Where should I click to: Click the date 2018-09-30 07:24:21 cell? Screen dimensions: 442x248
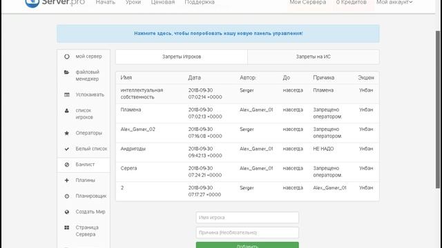click(x=205, y=172)
